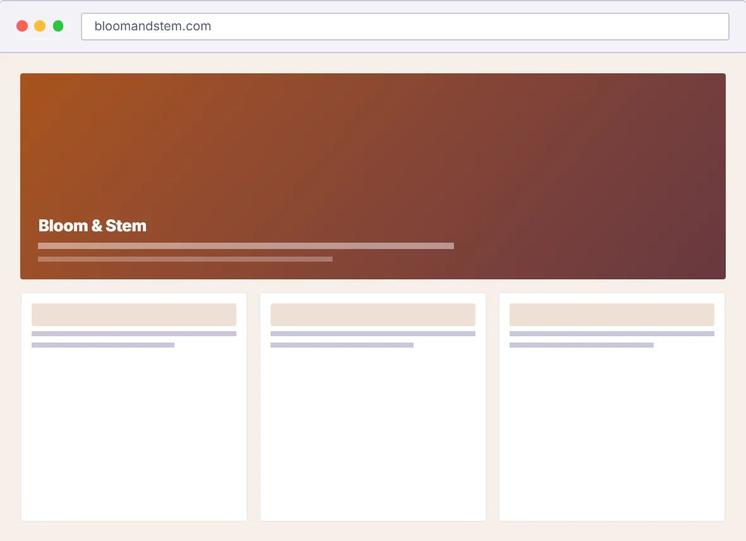Click the yellow minimize window dot

40,26
